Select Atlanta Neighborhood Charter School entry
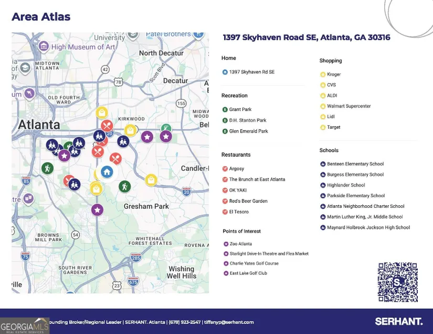This screenshot has width=433, height=334. (x=362, y=206)
